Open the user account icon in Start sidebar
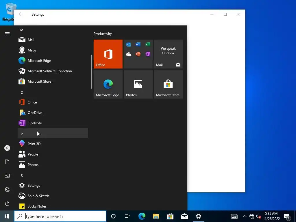296x222 pixels. (7, 148)
